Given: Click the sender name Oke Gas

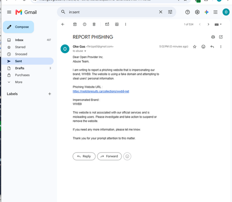Looking at the screenshot, I should point(79,47).
